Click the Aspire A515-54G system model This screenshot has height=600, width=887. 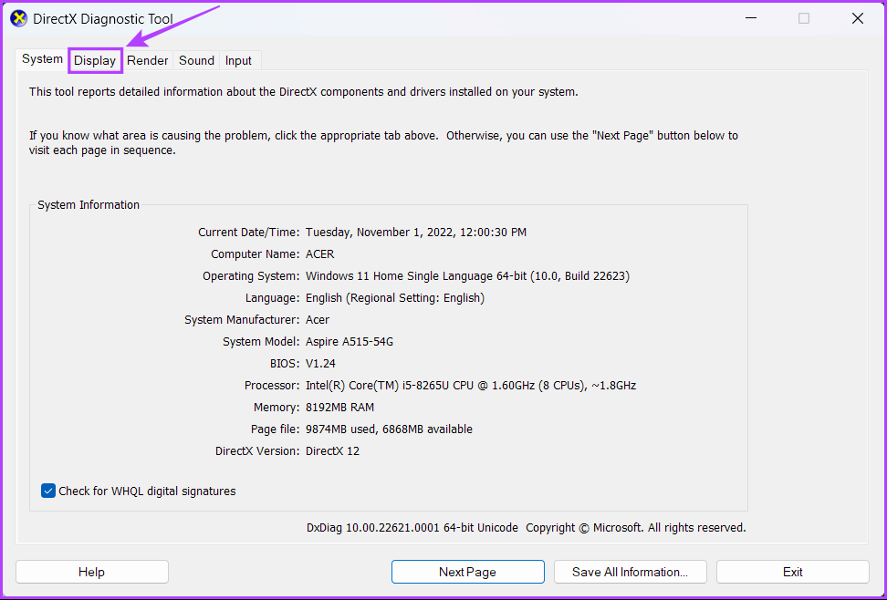(349, 342)
